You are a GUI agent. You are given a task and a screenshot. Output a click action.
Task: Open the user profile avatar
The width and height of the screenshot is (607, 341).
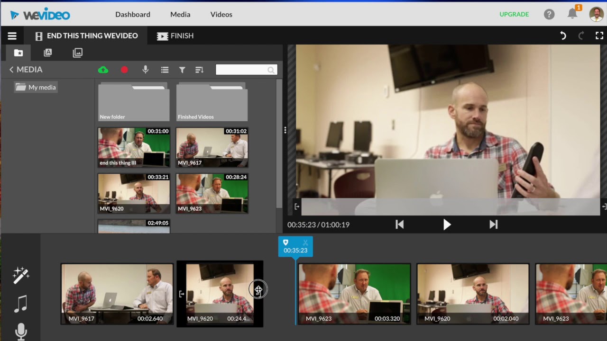596,14
